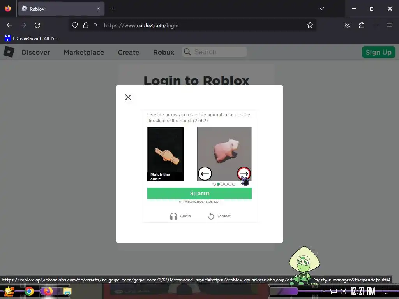The image size is (399, 299).
Task: Open the Robux page
Action: point(164,52)
